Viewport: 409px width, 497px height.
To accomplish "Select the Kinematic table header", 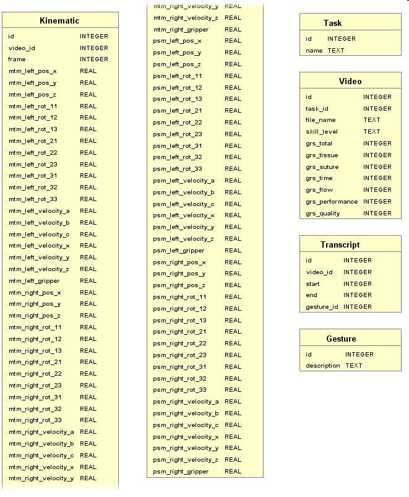I will (x=60, y=20).
